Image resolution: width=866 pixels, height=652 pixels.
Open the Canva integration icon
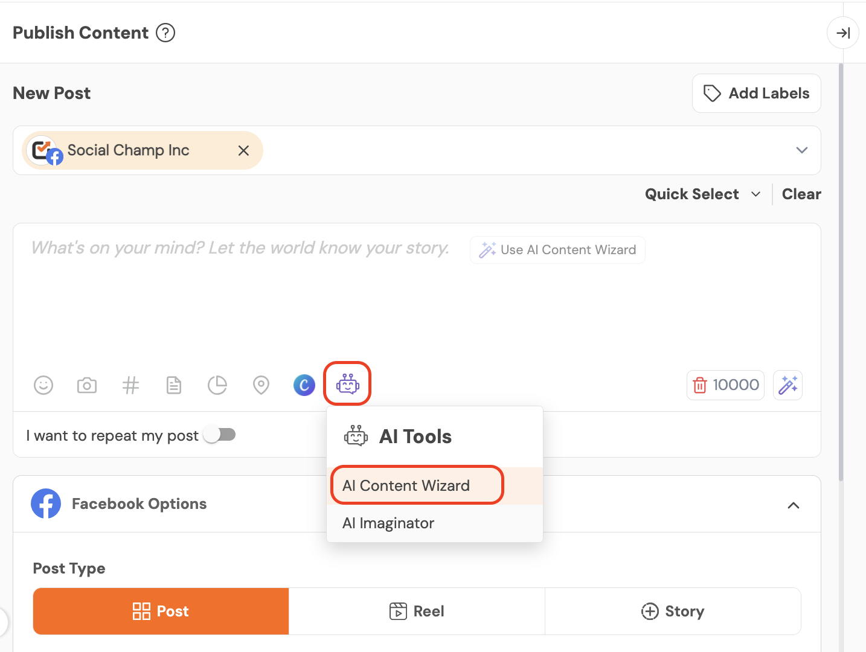(304, 385)
